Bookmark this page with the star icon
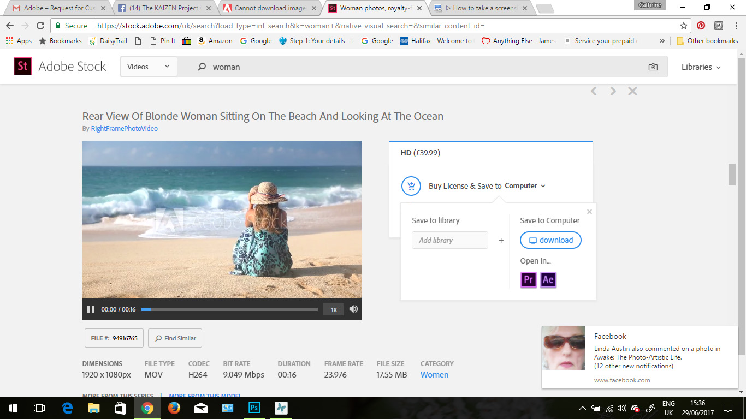The image size is (746, 419). click(x=683, y=26)
